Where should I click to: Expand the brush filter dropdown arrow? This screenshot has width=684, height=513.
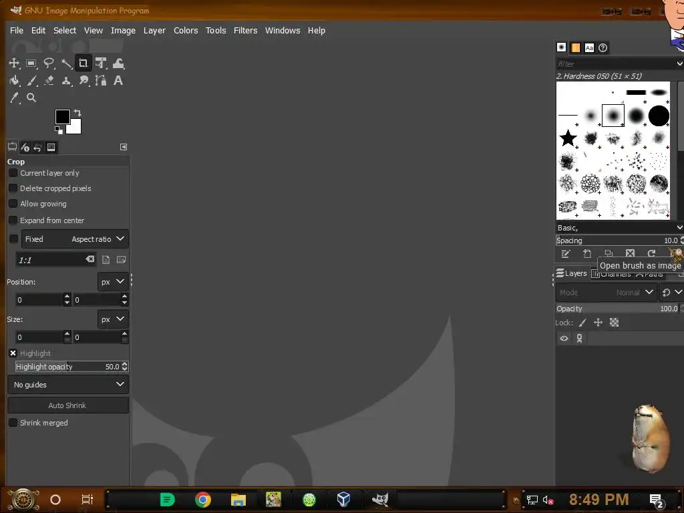[679, 63]
